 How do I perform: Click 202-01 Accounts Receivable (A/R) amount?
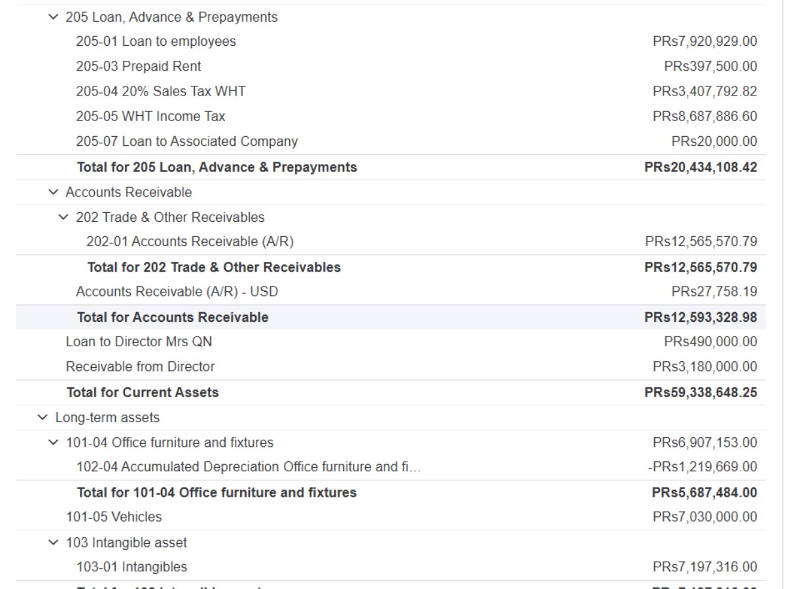[x=701, y=241]
